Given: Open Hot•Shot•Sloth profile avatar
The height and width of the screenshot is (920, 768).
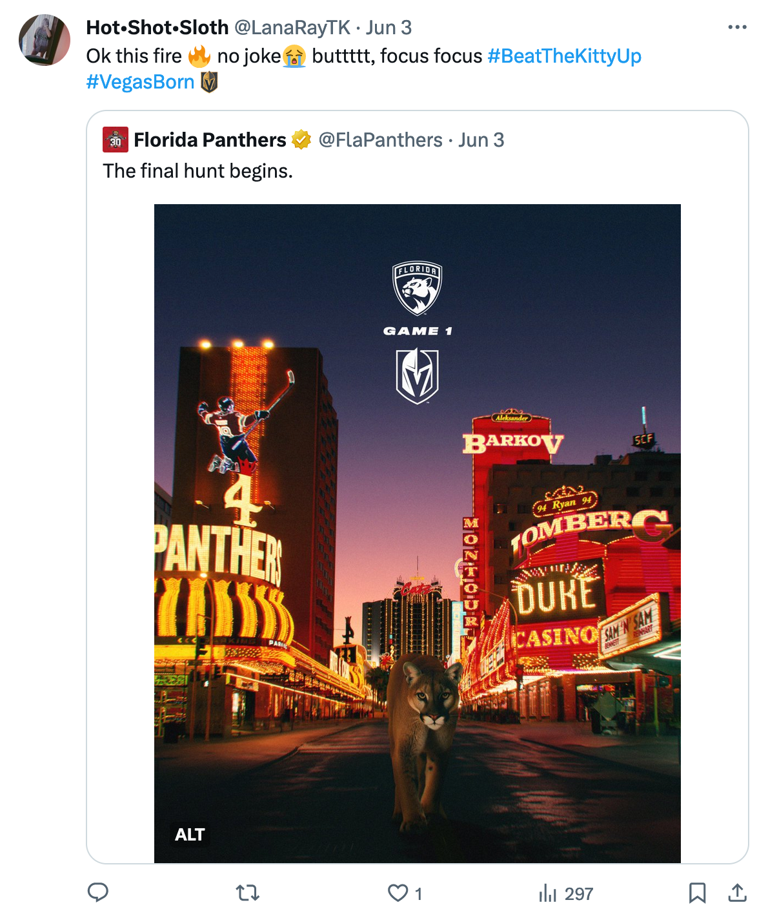Looking at the screenshot, I should click(45, 40).
